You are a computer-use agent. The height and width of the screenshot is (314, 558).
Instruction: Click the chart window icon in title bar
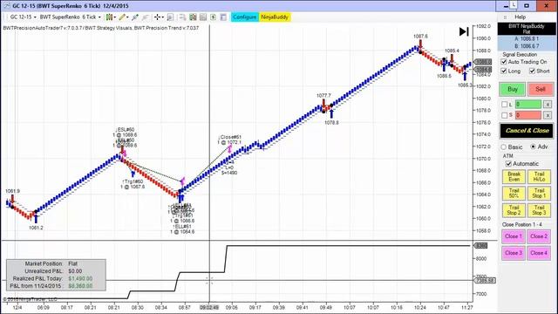6,6
